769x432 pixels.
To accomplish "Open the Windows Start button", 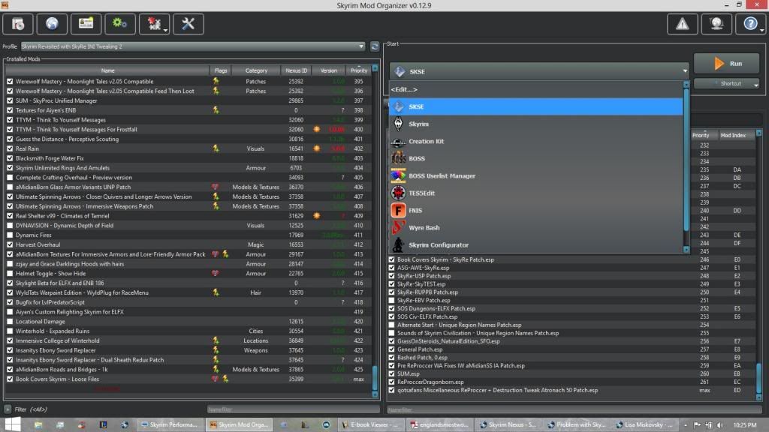I will (12, 424).
